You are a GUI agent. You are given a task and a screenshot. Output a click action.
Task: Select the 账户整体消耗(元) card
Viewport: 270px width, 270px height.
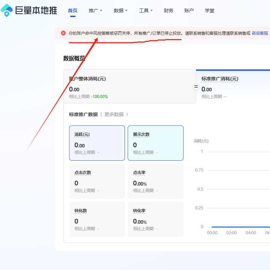[x=130, y=86]
